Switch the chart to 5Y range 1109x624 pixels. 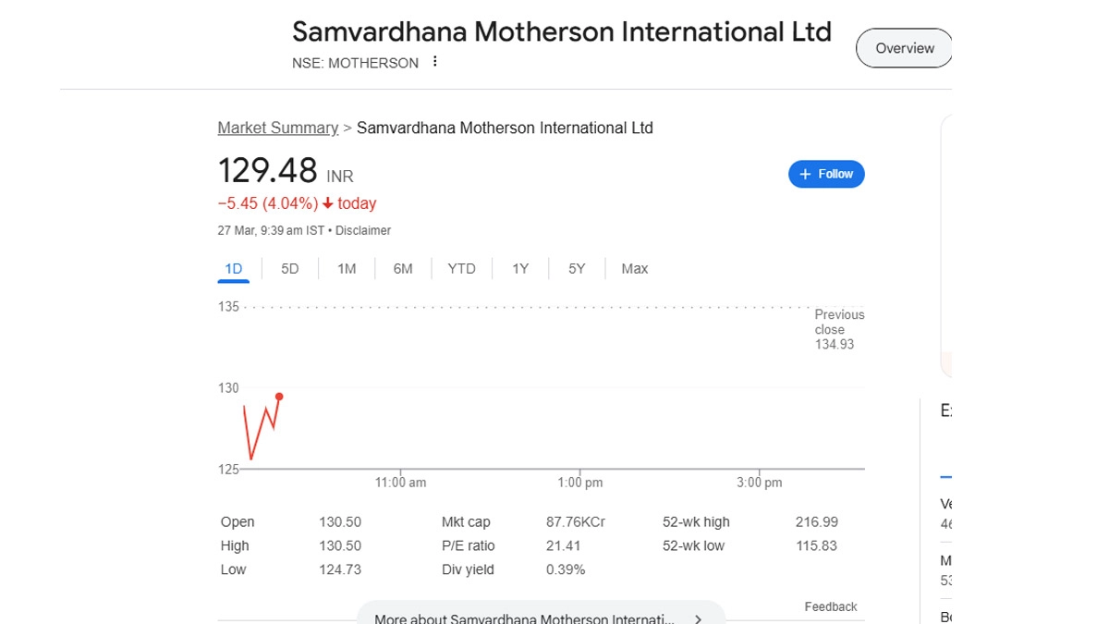point(577,269)
